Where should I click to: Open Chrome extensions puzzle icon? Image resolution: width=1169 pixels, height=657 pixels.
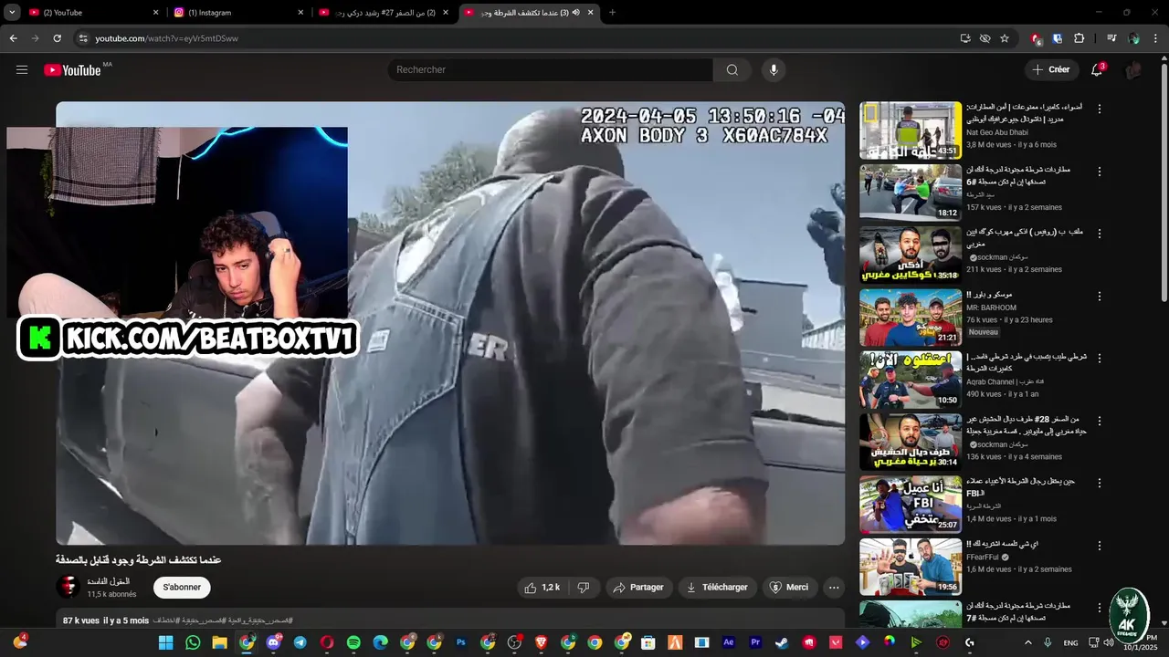[1079, 38]
